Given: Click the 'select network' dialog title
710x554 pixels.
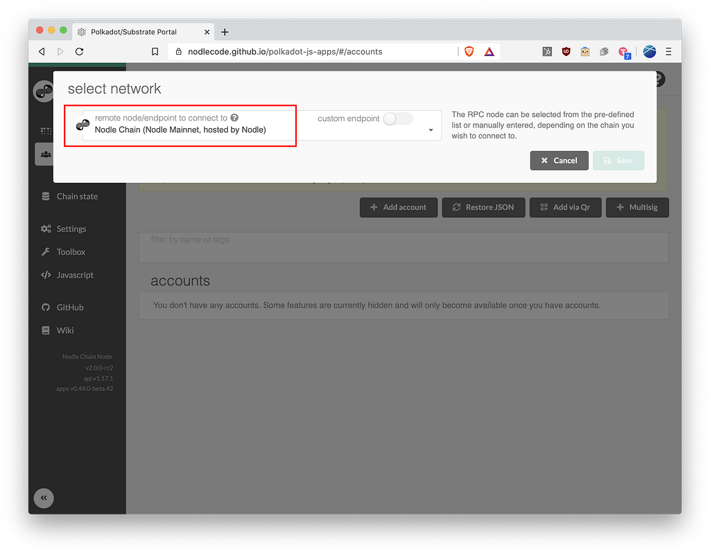Looking at the screenshot, I should click(114, 89).
